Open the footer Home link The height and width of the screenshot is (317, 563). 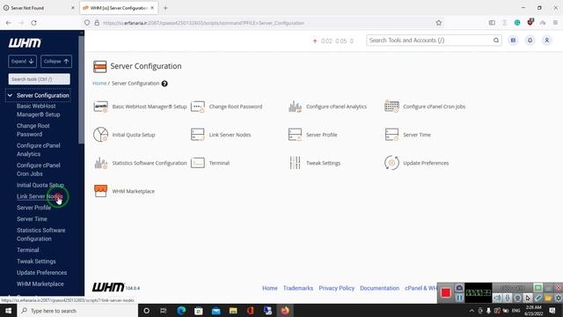point(270,288)
